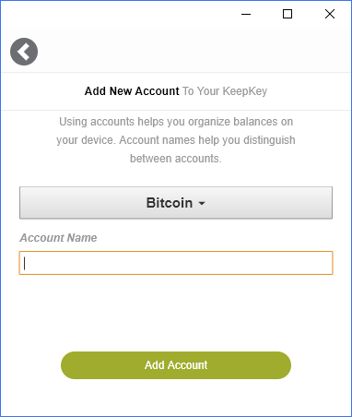
Task: Click the gray To Your KeepKey text
Action: tap(225, 91)
